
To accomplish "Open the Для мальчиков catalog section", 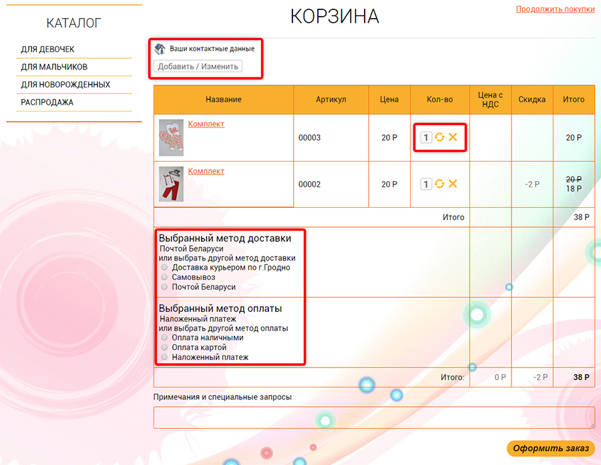I will pyautogui.click(x=54, y=67).
